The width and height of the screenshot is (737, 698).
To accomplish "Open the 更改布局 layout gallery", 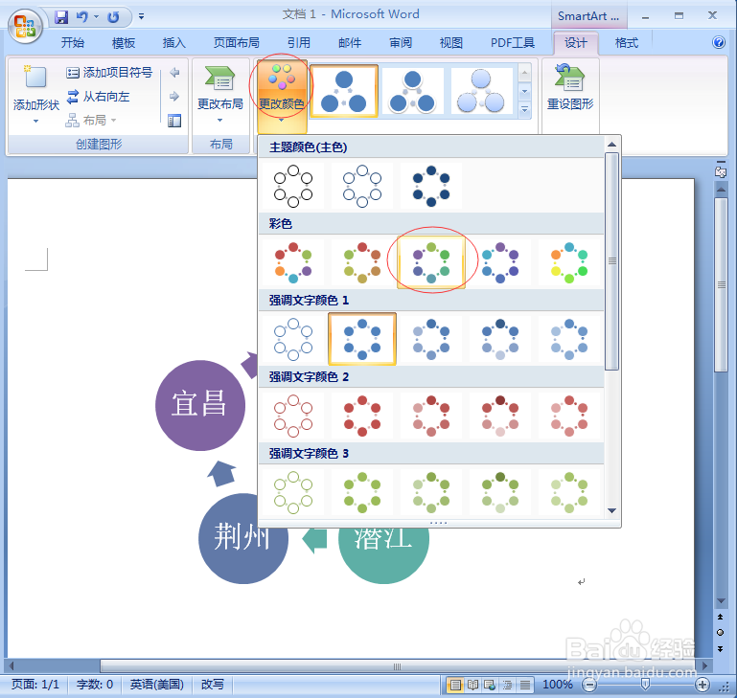I will [220, 94].
